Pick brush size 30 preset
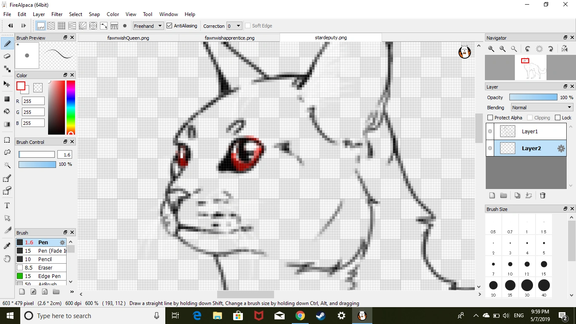Screen dimensions: 576x324 [527, 287]
